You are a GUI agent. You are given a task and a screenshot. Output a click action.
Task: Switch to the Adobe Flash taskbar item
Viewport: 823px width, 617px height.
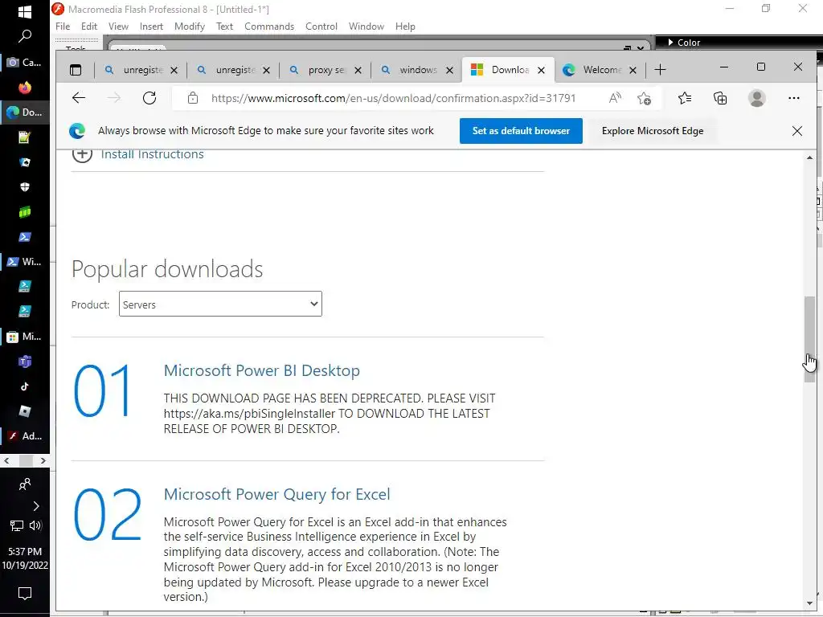pos(25,435)
